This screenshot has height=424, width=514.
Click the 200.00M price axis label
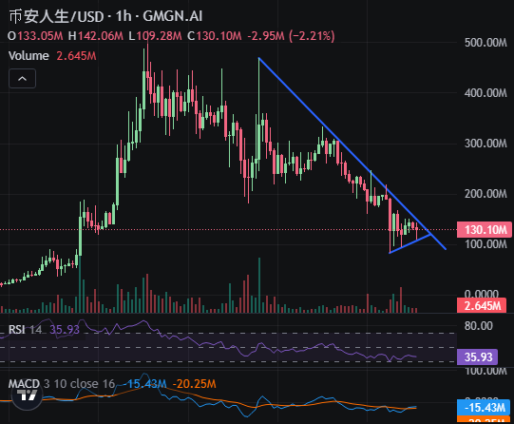click(485, 194)
